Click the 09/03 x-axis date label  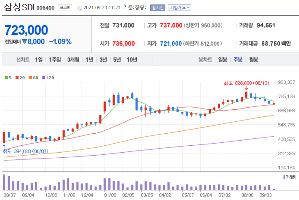coord(266,195)
